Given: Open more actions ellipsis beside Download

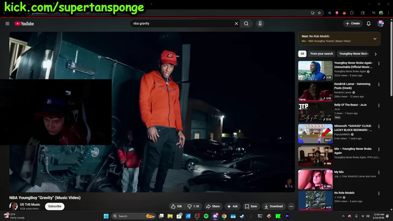Looking at the screenshot, I should pyautogui.click(x=291, y=206).
